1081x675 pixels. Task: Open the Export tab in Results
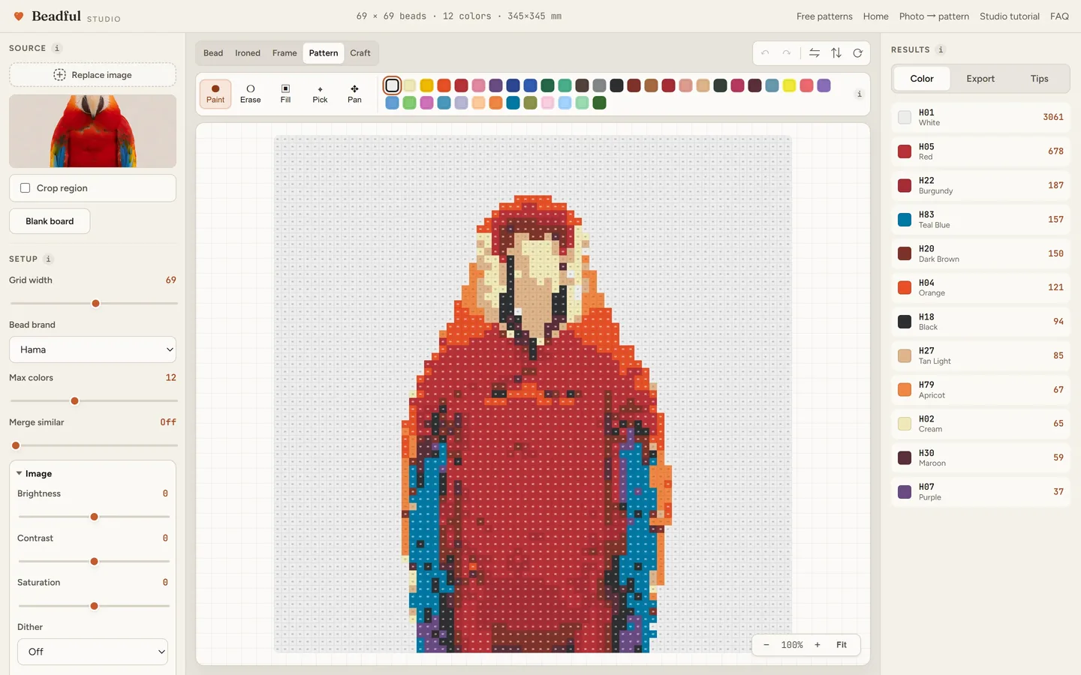980,79
